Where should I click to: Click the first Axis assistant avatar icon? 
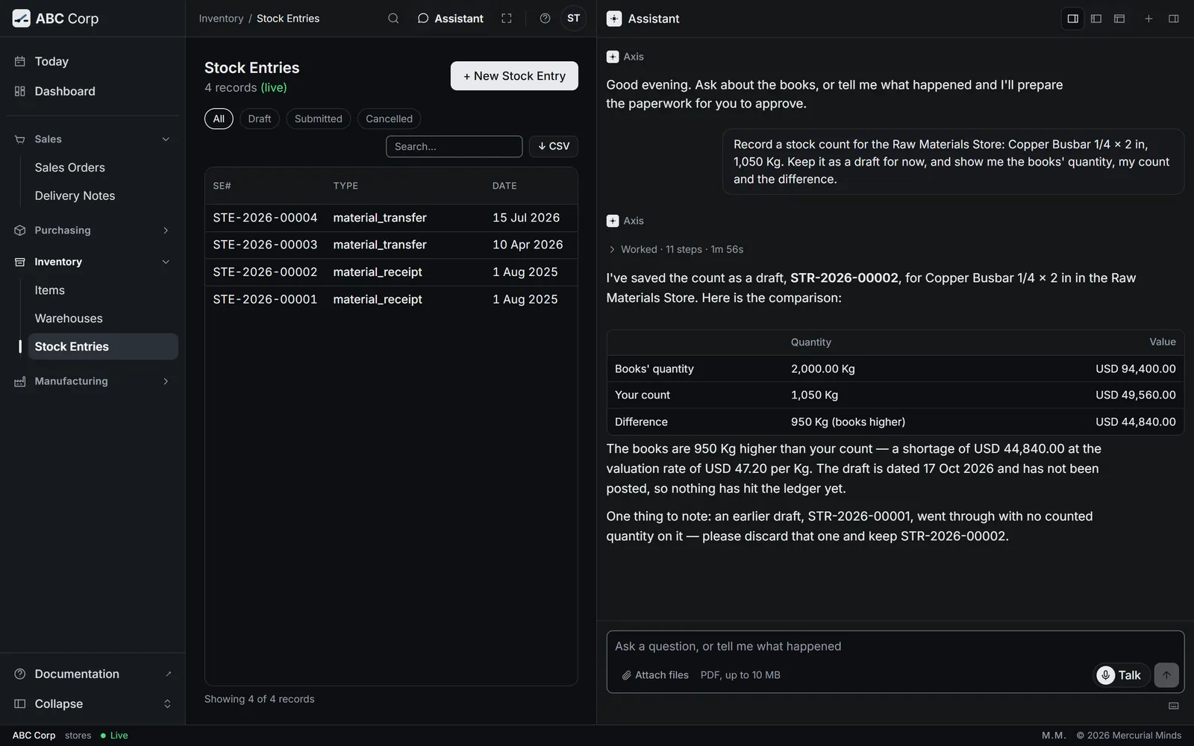pos(613,57)
